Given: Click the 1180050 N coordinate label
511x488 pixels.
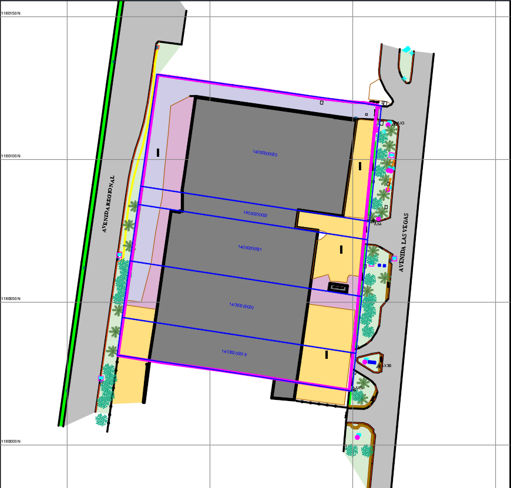Looking at the screenshot, I should (11, 299).
